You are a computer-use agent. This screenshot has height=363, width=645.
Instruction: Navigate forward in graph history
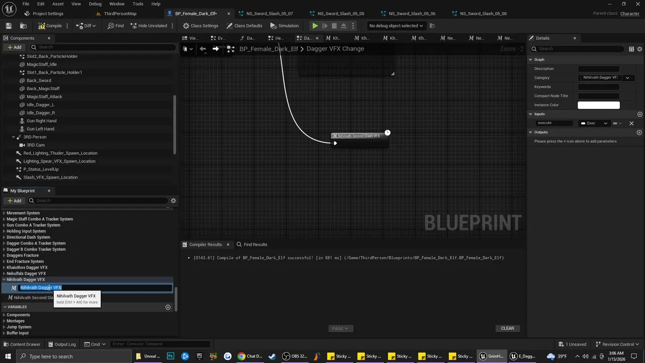click(x=216, y=49)
